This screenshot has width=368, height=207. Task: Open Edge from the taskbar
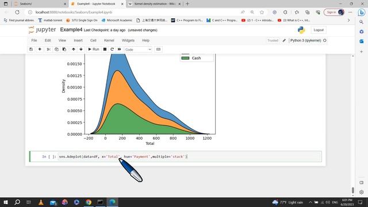[x=112, y=202]
